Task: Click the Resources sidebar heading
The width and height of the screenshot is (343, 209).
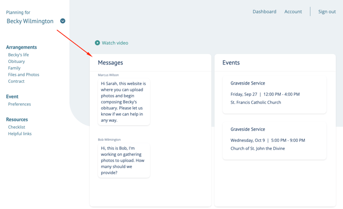Action: click(17, 119)
